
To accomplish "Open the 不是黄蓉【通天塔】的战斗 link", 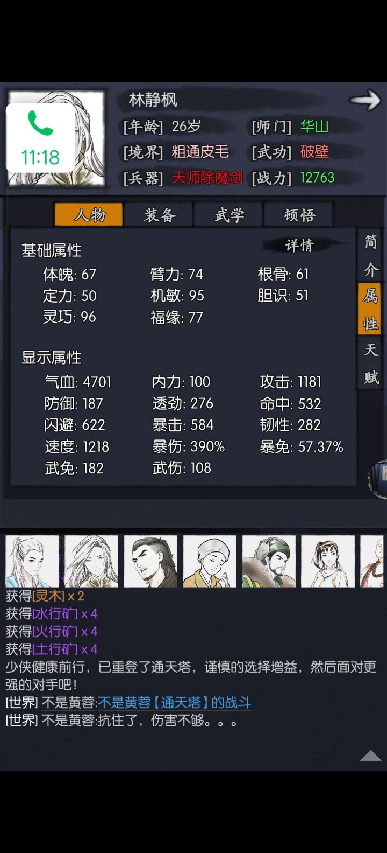I will [174, 703].
